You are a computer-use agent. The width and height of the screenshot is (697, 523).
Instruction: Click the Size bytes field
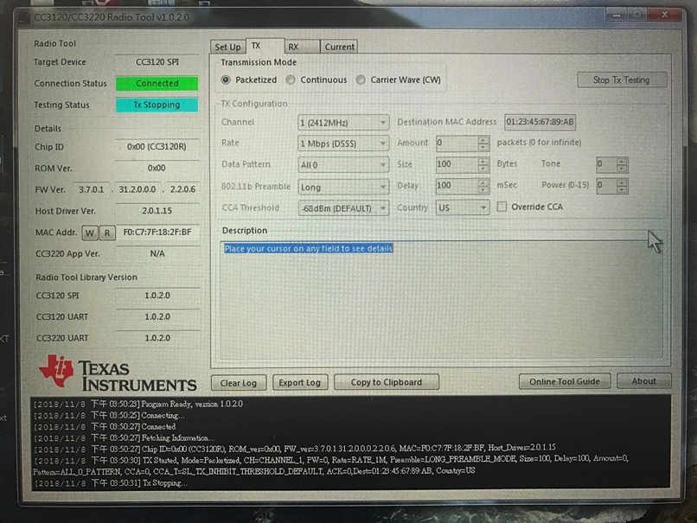(457, 164)
